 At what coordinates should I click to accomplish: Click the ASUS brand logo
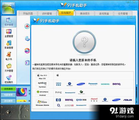(128, 100)
